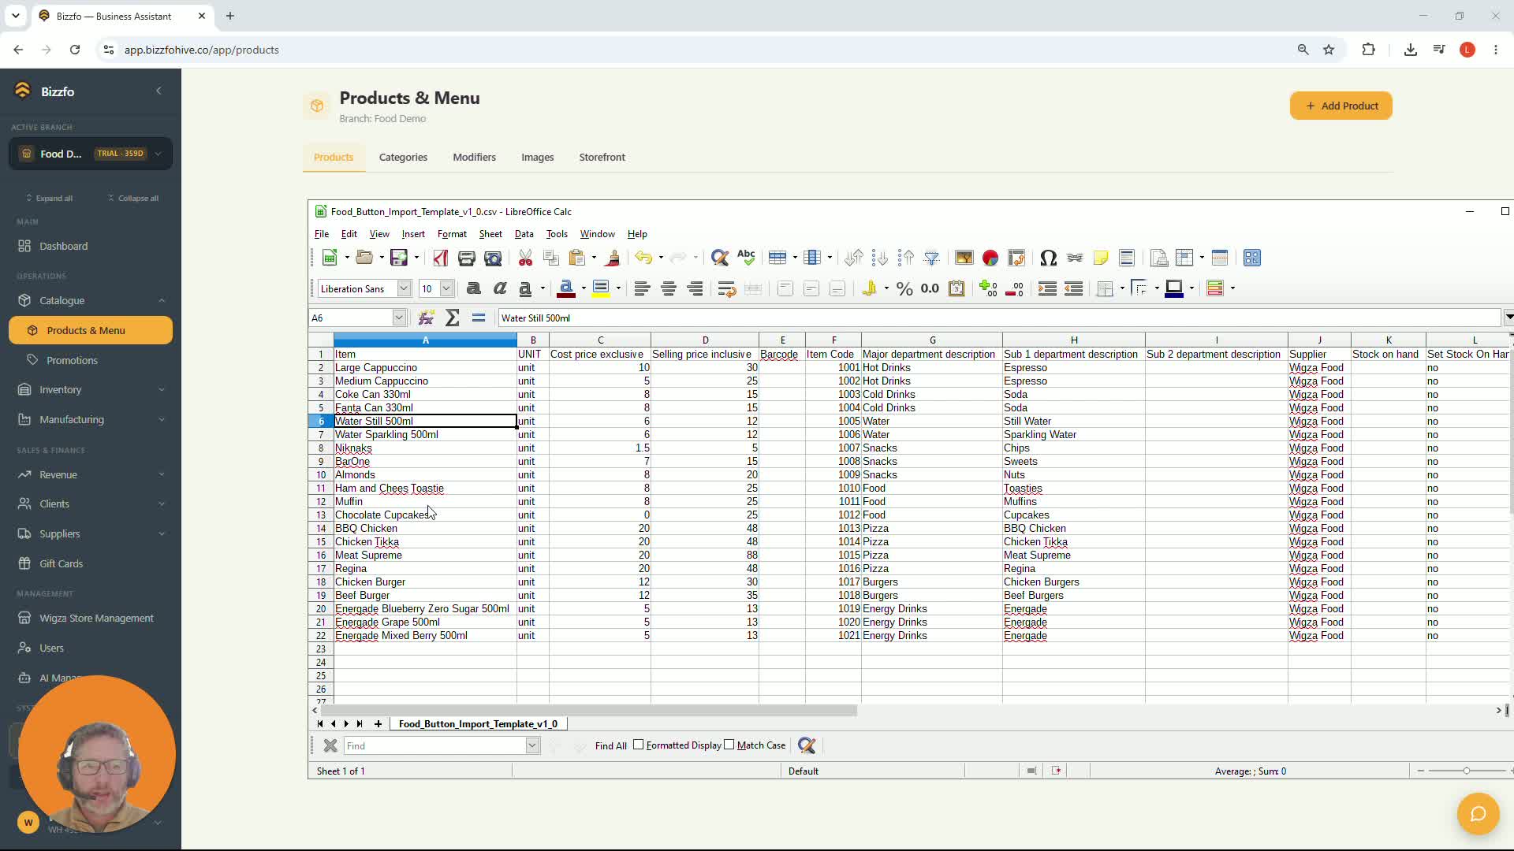Toggle wrap text for the cell

tap(726, 288)
